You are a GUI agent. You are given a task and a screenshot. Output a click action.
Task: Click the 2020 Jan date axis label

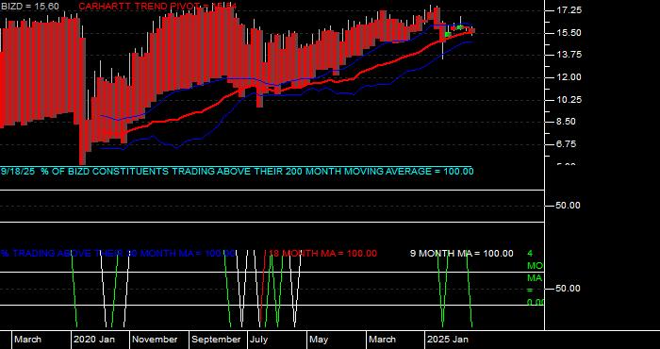(x=94, y=340)
